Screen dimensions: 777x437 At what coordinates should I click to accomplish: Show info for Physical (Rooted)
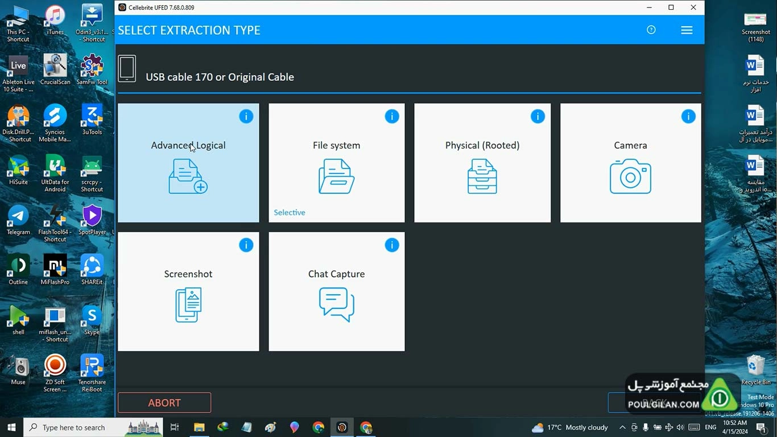(538, 117)
